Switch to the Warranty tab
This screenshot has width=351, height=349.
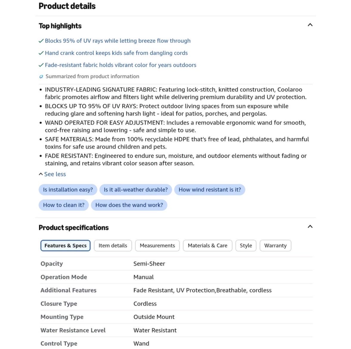(275, 246)
